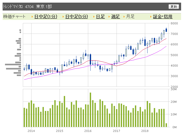This screenshot has width=184, height=139.
Task: Click the longest gray price-range volume bar
Action: click(13, 65)
